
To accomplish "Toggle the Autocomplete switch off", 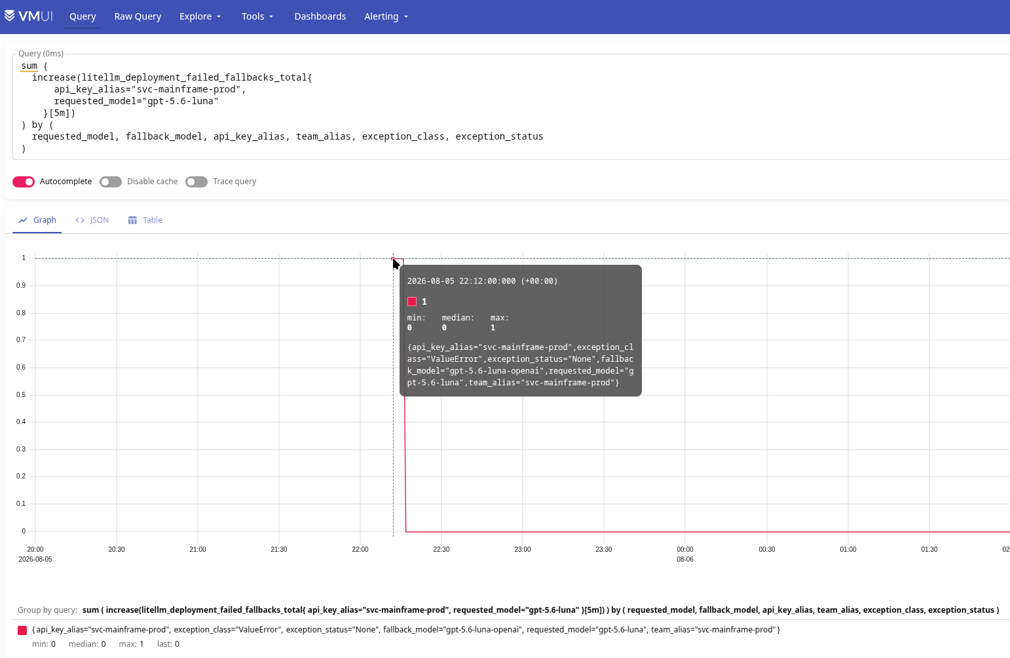I will tap(24, 182).
